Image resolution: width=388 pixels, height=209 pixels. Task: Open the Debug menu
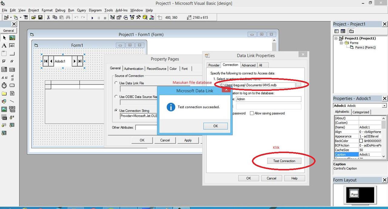tap(60, 10)
